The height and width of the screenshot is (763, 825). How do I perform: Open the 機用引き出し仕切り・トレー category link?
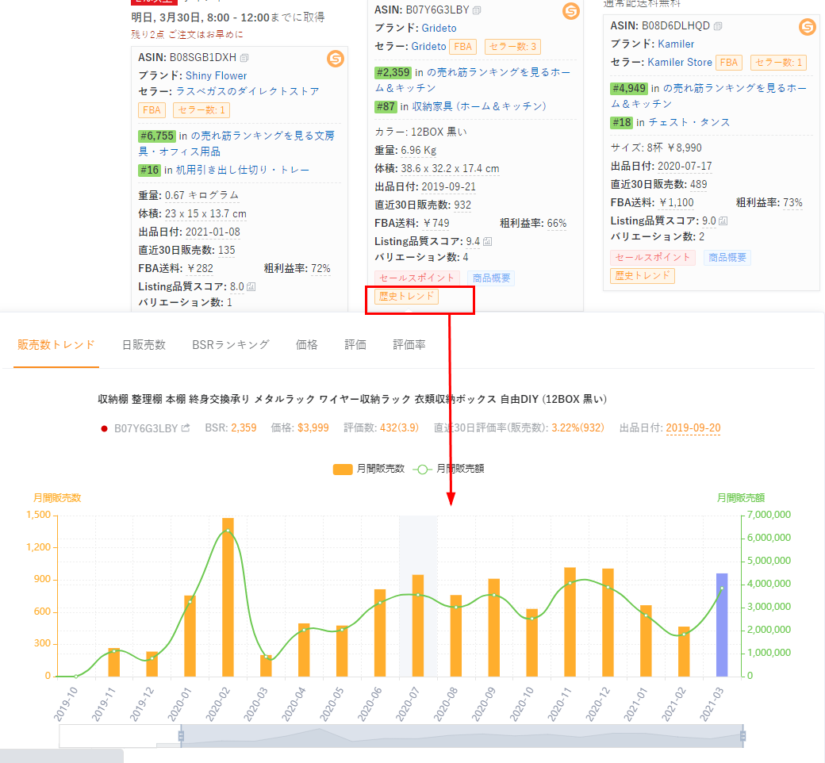click(243, 170)
